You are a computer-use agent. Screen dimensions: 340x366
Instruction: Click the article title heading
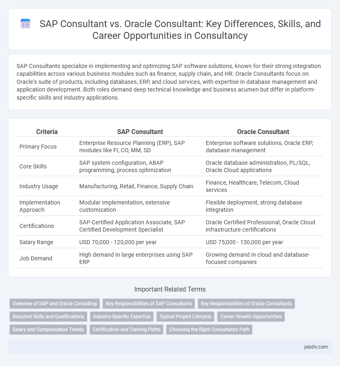click(180, 30)
